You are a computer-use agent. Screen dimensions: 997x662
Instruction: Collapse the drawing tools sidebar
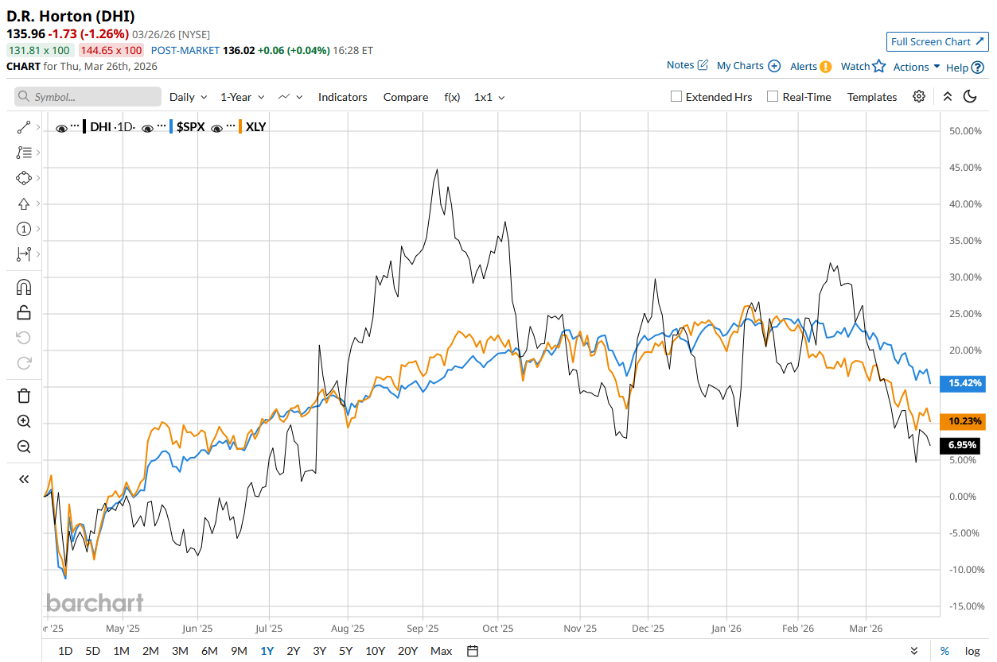click(24, 479)
